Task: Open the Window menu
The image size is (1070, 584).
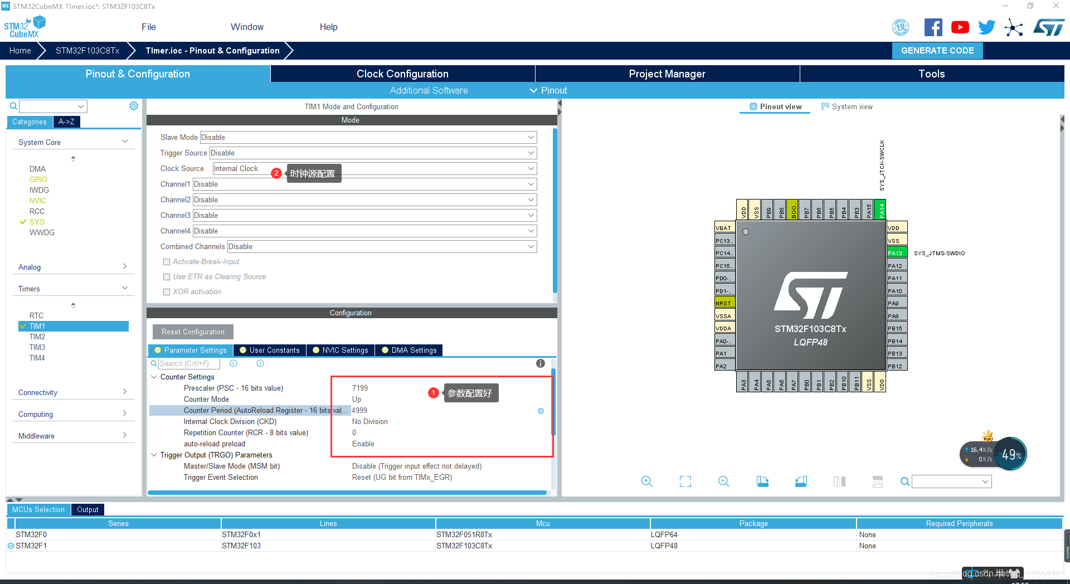Action: click(247, 27)
